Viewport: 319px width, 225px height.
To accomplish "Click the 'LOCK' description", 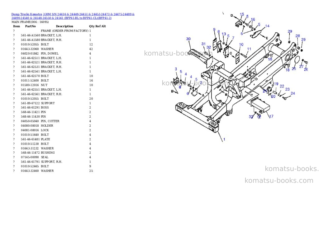I will pos(45,130).
